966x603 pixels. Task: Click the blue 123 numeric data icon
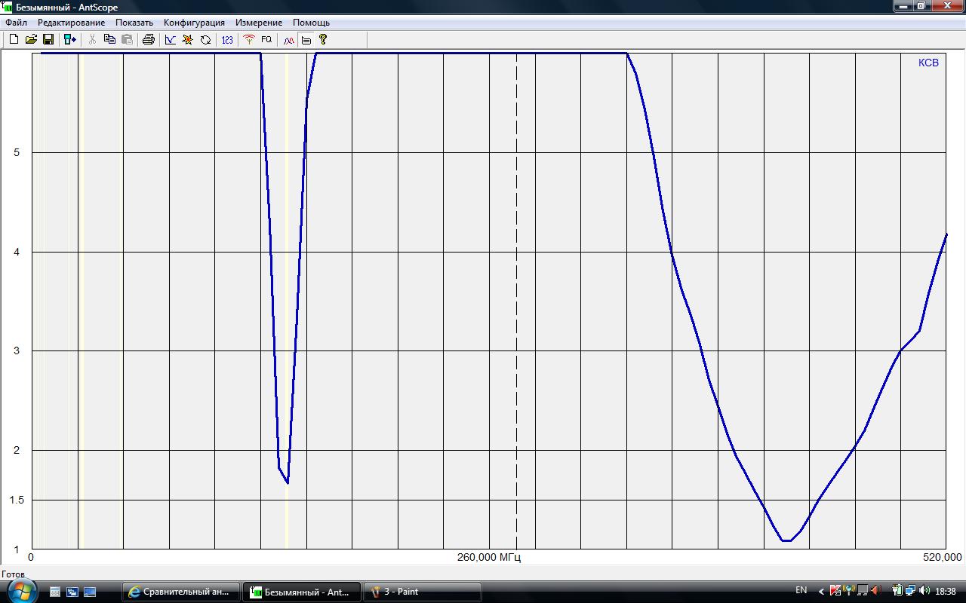coord(227,40)
